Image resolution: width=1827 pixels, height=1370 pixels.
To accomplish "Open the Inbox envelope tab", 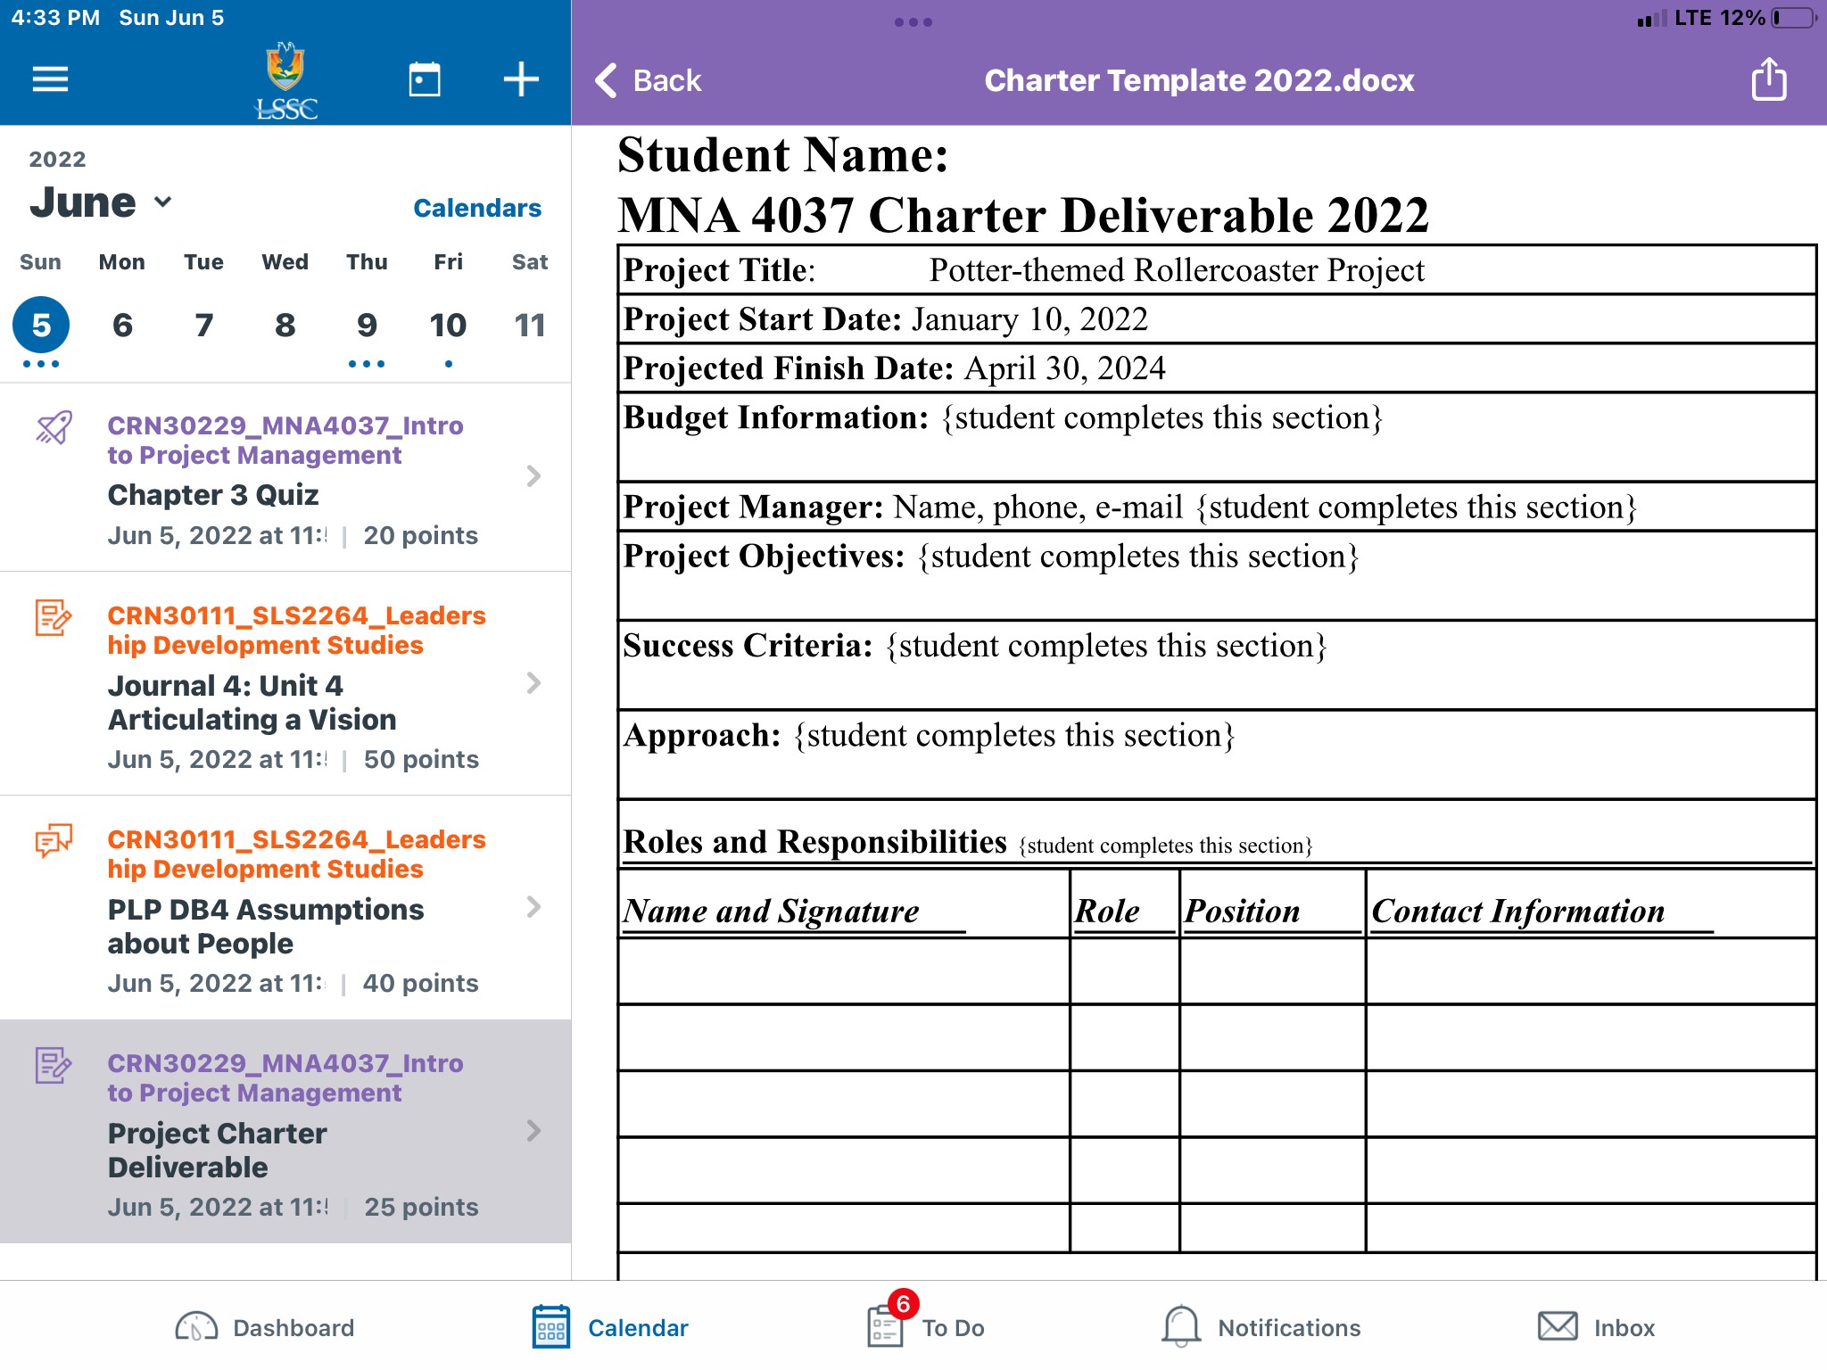I will click(x=1595, y=1327).
